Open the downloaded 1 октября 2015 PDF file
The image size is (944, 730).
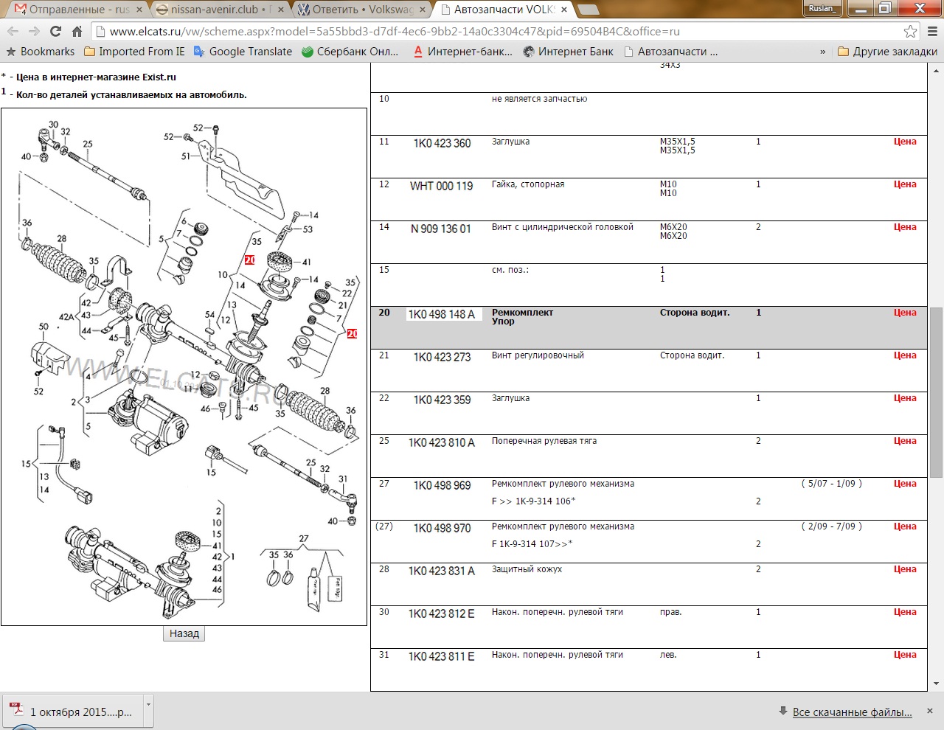74,712
